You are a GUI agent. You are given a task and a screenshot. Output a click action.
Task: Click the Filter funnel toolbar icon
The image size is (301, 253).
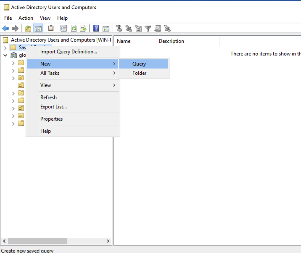[148, 29]
